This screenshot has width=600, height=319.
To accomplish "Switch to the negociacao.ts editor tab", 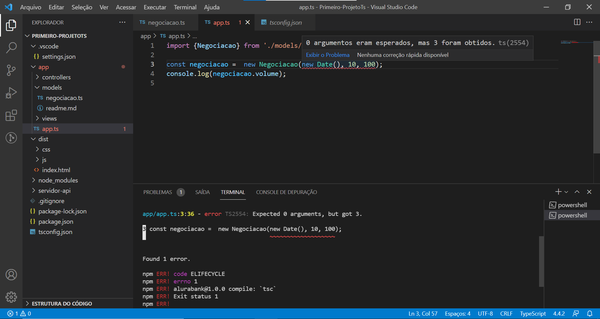I will (x=166, y=22).
